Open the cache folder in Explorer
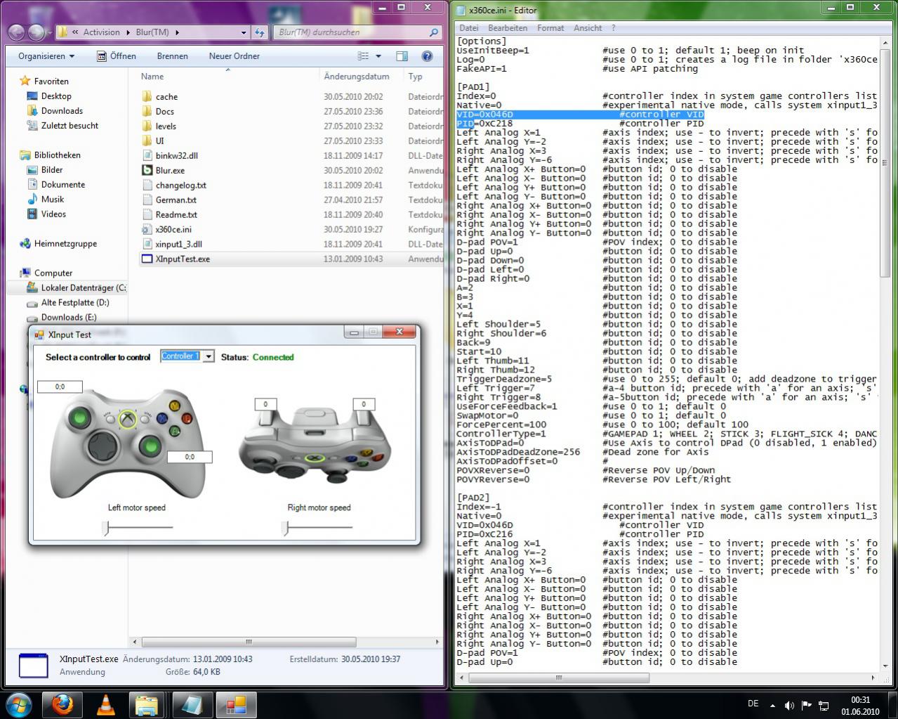Screen dimensions: 898x719 click(166, 97)
